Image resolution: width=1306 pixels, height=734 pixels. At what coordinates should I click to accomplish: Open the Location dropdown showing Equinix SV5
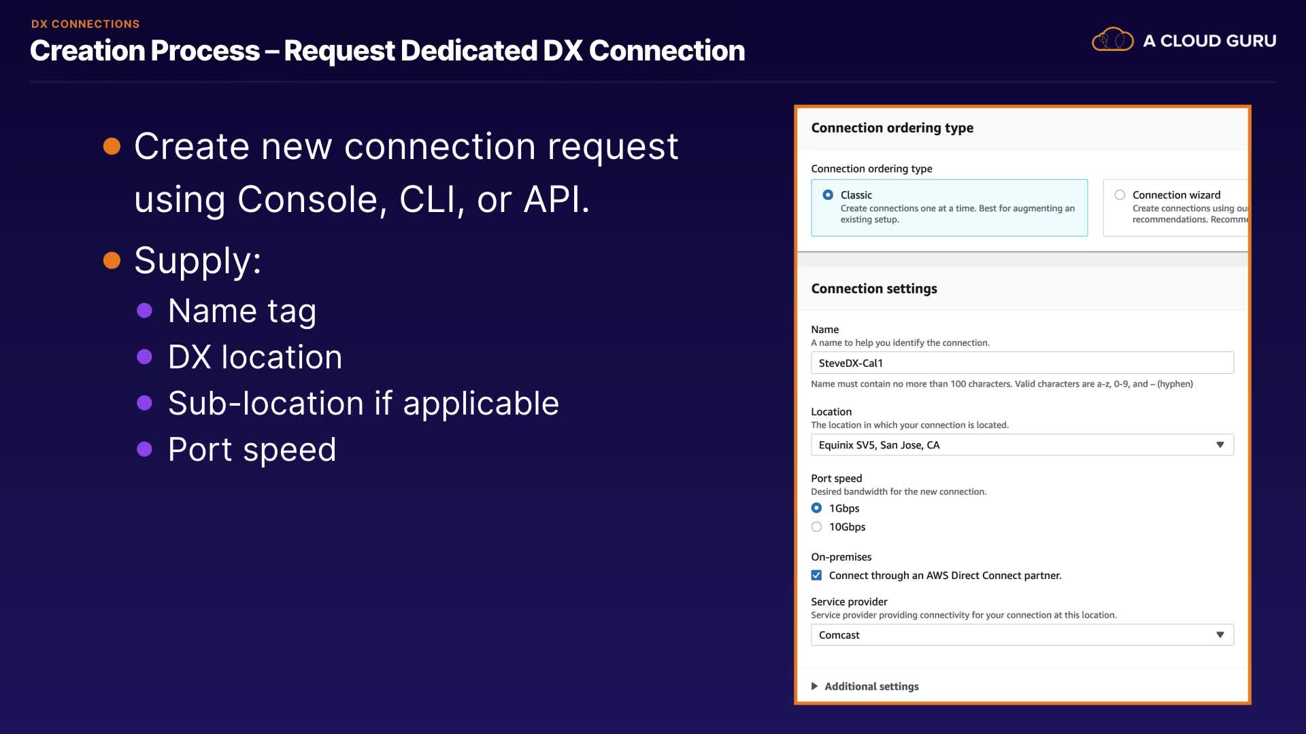coord(1014,445)
